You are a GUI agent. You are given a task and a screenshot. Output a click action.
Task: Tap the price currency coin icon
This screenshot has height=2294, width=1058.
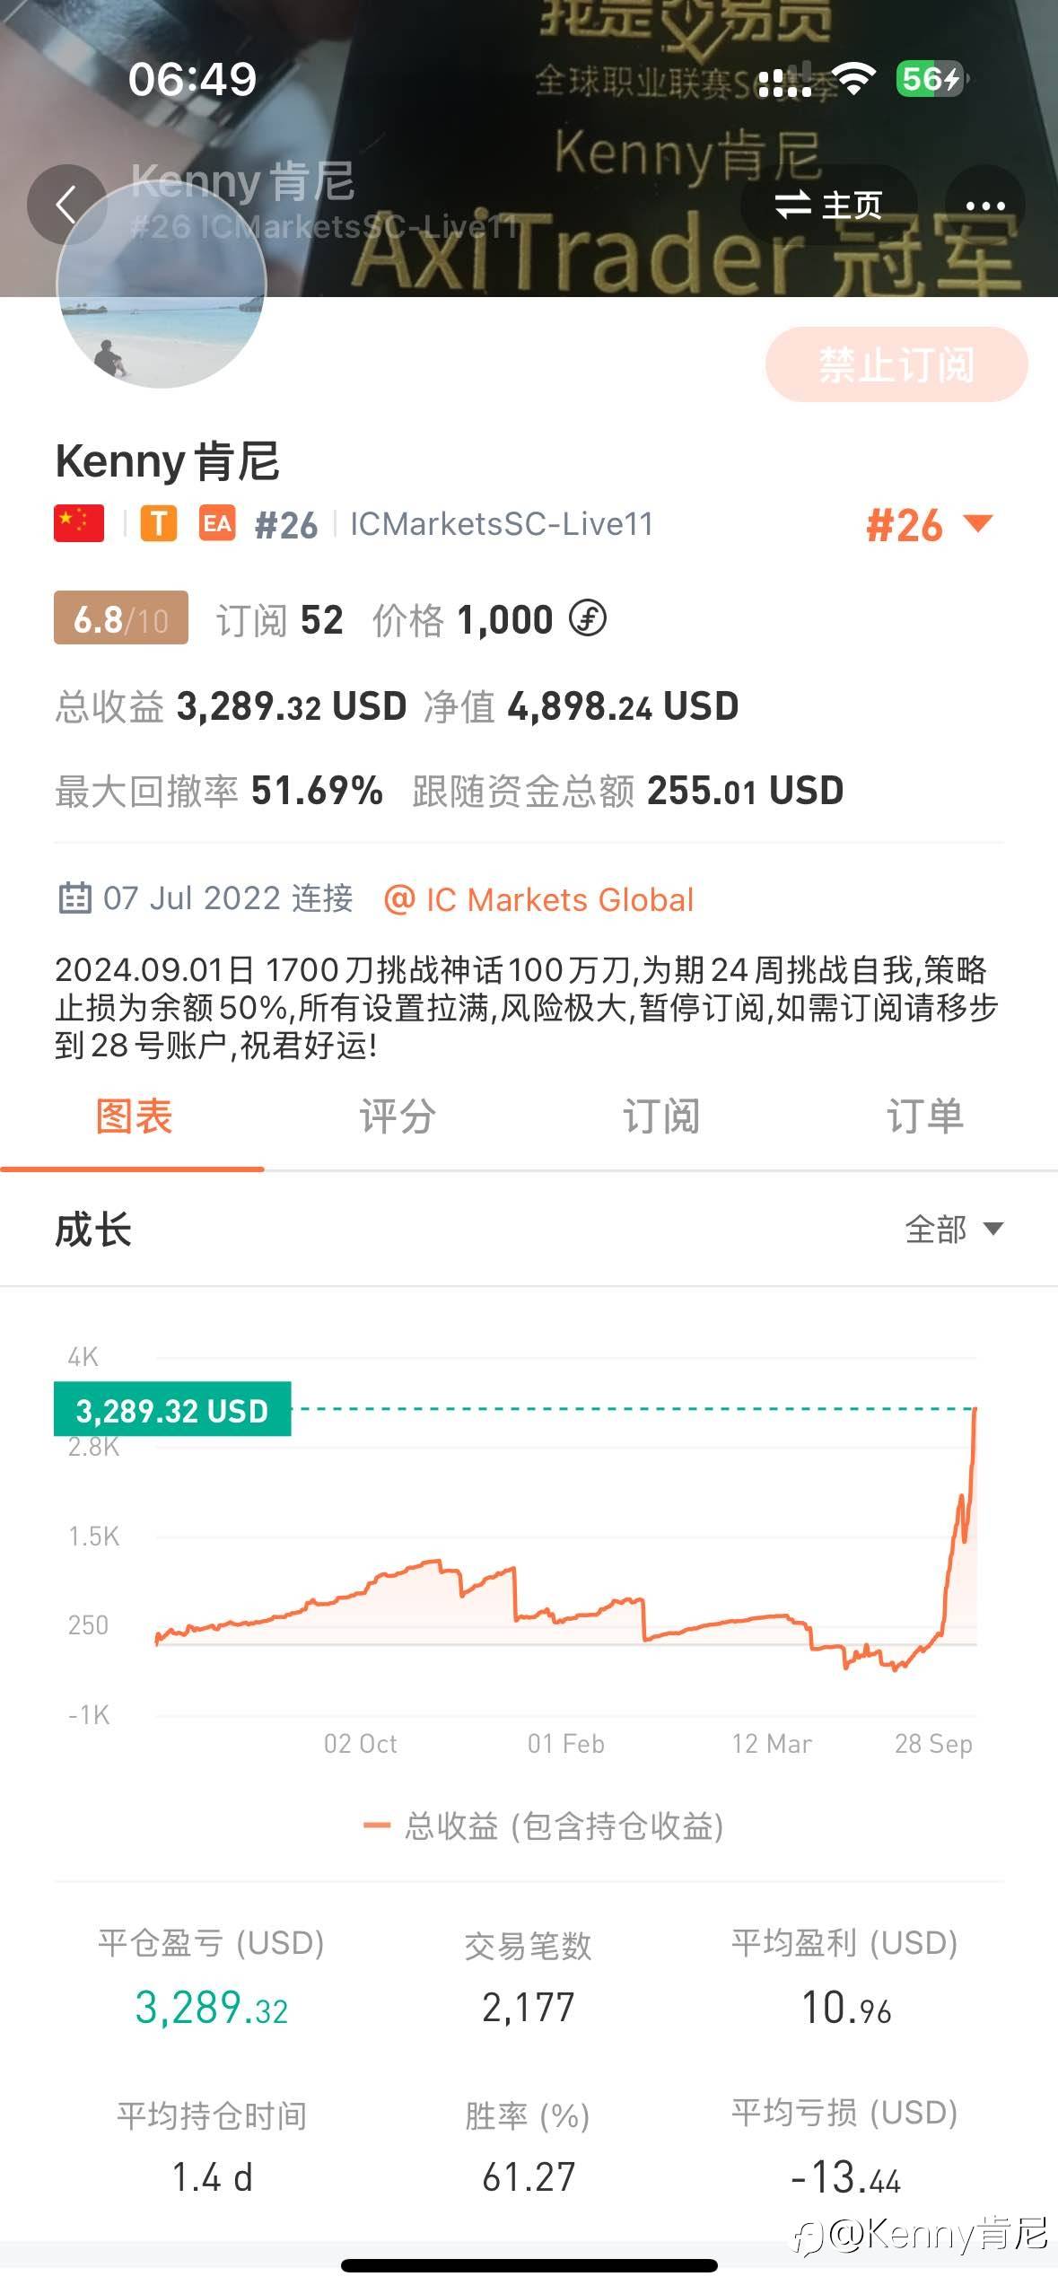589,619
